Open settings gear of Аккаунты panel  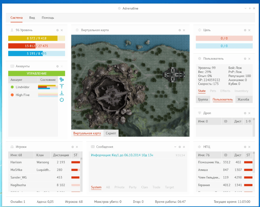click(x=57, y=66)
